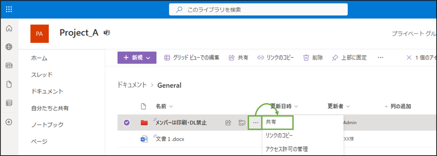The height and width of the screenshot is (156, 437).
Task: Open the news icon in left rail
Action: (x=9, y=66)
